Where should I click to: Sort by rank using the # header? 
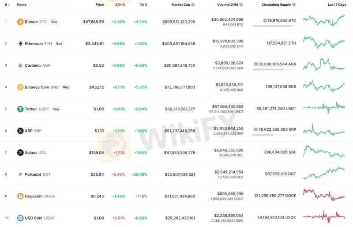(6, 4)
